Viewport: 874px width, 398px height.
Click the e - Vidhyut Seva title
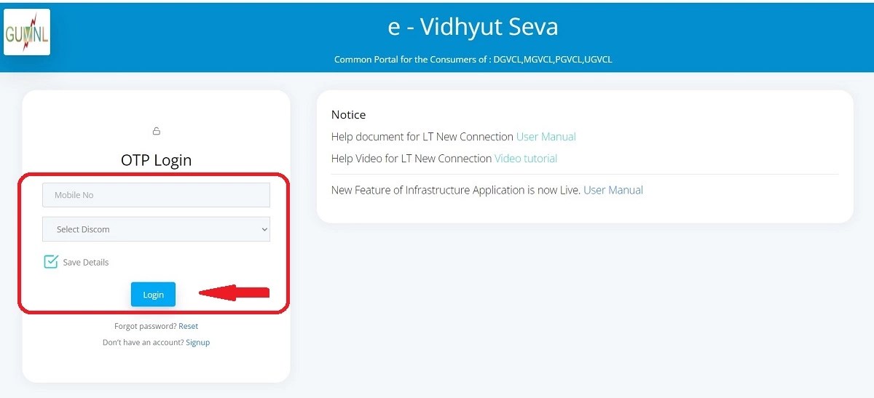(473, 27)
